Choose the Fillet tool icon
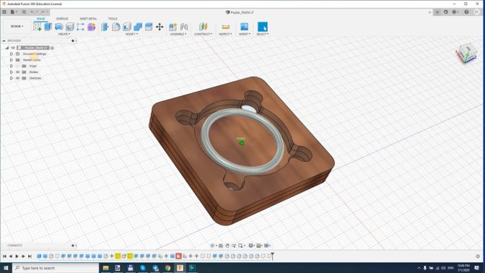 coord(116,27)
